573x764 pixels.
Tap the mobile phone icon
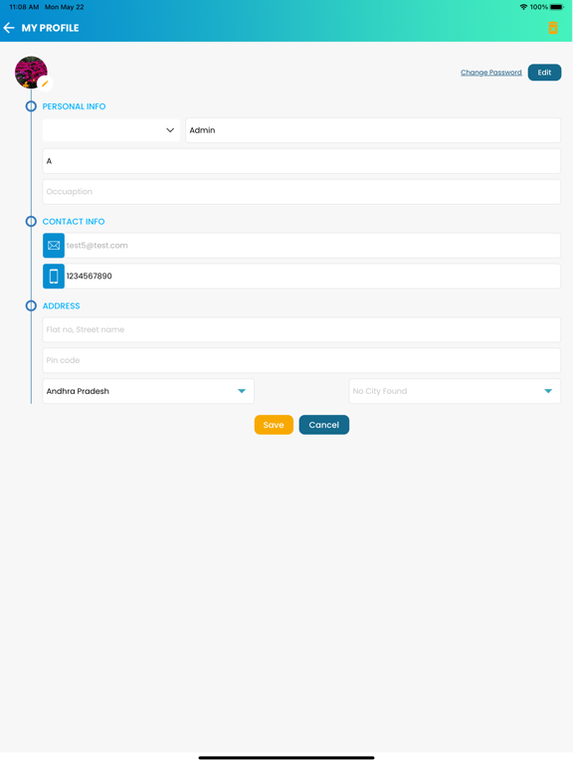click(x=54, y=276)
